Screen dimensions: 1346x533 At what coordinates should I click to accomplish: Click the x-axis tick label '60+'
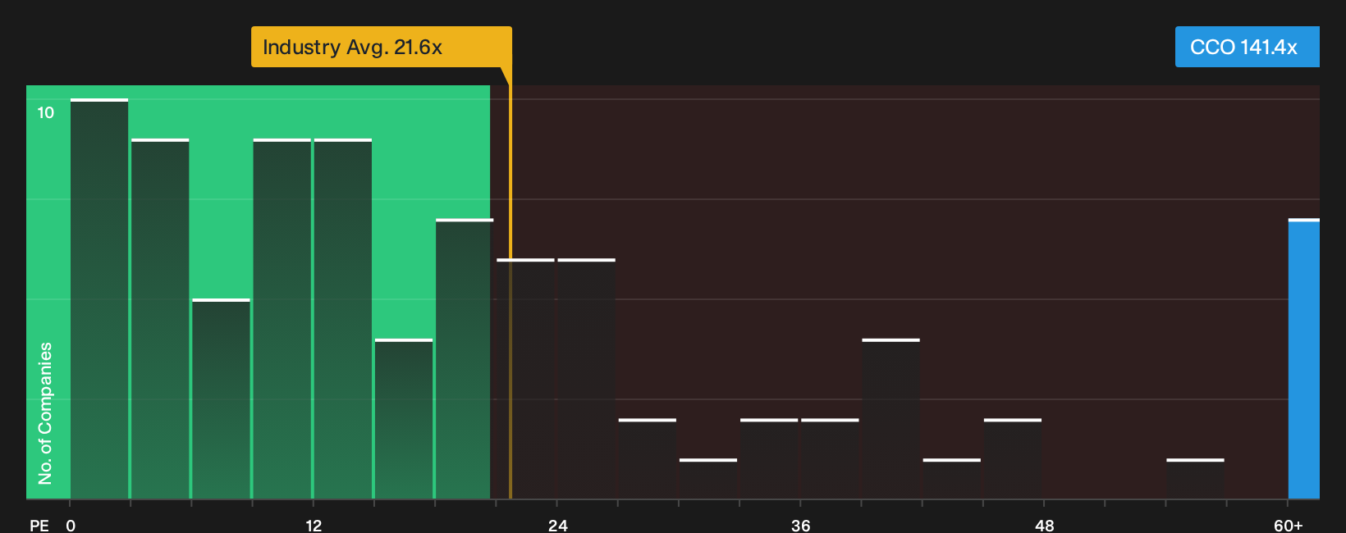[1288, 526]
